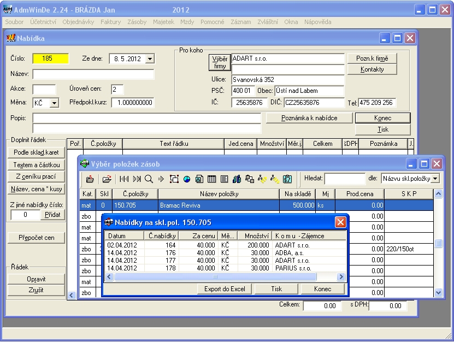Click the Zrušit row button
The image size is (454, 342).
pos(36,290)
